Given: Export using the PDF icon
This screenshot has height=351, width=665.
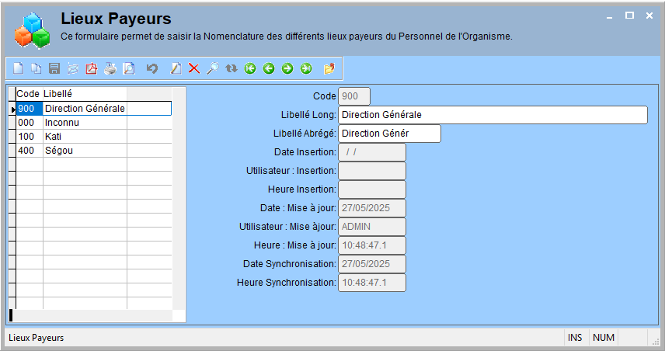Looking at the screenshot, I should coord(92,68).
